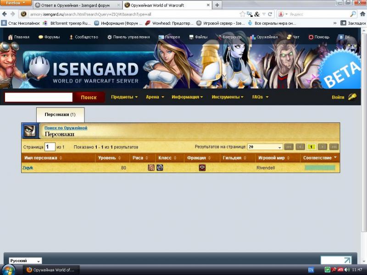Close the Оружейная World of Warcraft tab

pyautogui.click(x=208, y=5)
